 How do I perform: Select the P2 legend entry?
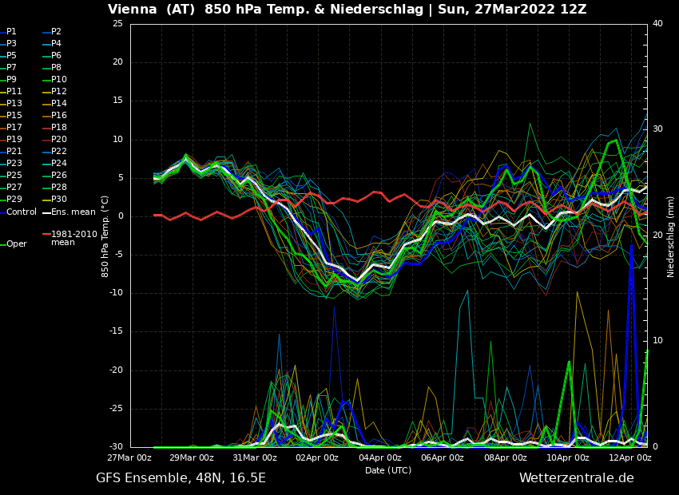(x=56, y=32)
